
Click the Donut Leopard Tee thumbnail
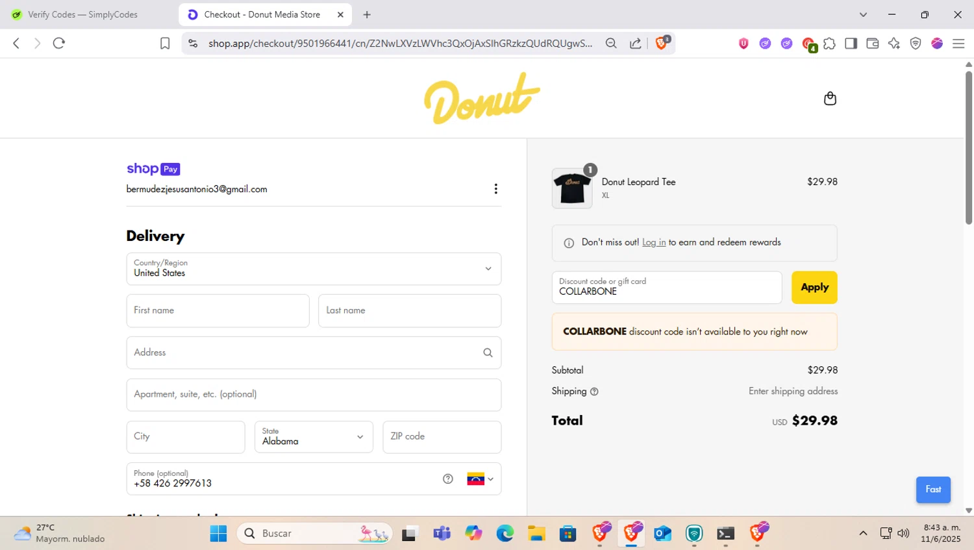pyautogui.click(x=572, y=188)
